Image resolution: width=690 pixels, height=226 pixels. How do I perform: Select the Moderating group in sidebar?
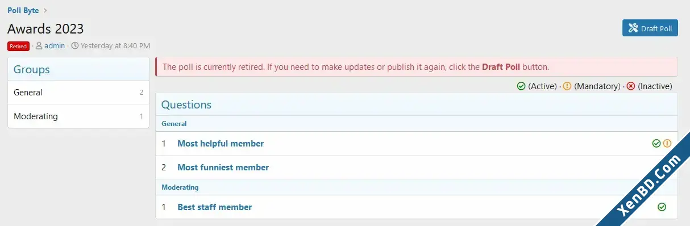[x=78, y=116]
